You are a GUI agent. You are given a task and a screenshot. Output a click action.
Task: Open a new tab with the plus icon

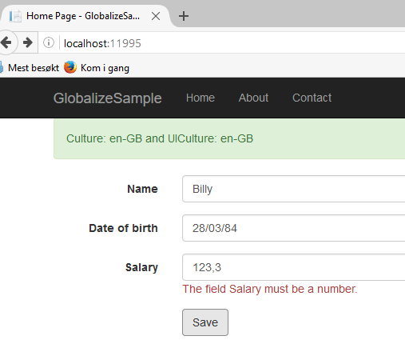click(184, 16)
